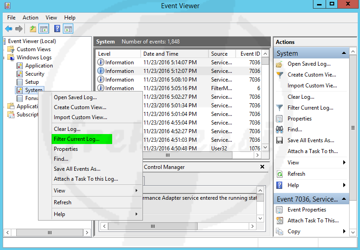Click the Subscriptions icon in tree

point(11,115)
